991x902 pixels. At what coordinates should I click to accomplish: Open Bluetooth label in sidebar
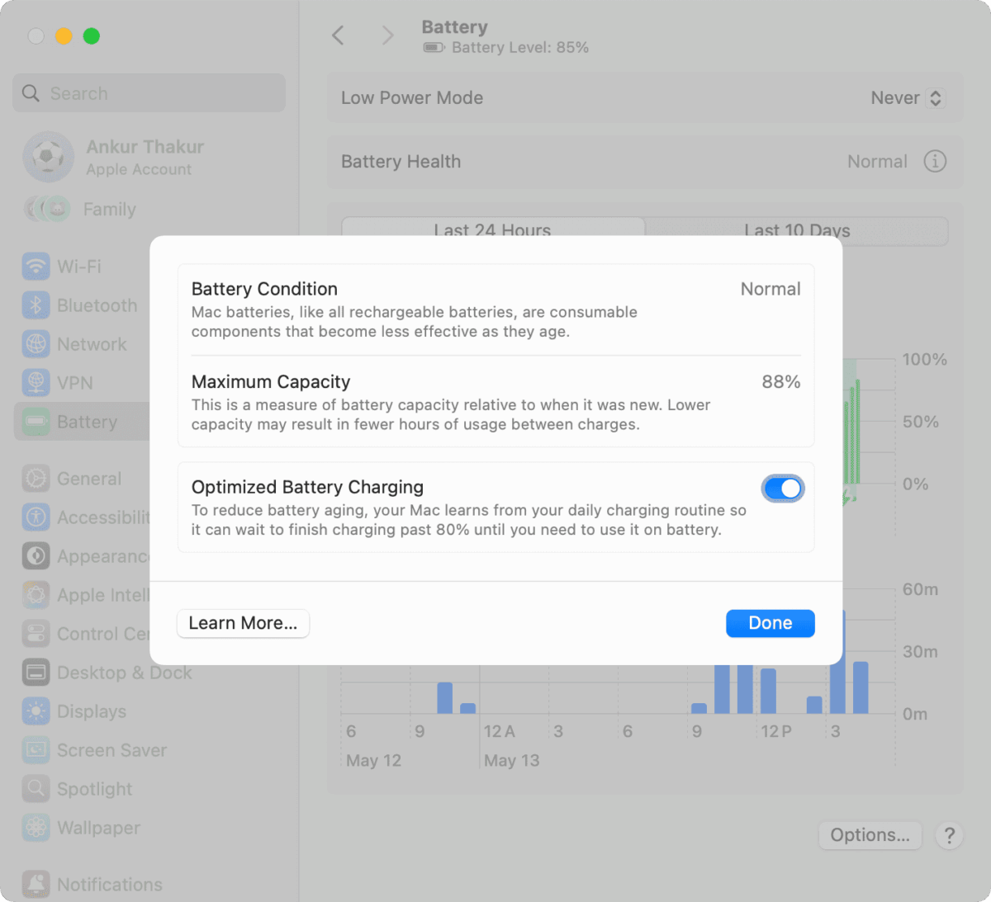click(x=97, y=305)
